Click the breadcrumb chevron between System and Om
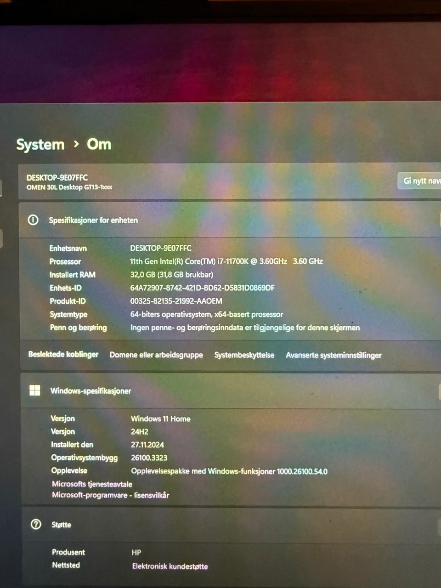The width and height of the screenshot is (441, 588). [x=76, y=144]
